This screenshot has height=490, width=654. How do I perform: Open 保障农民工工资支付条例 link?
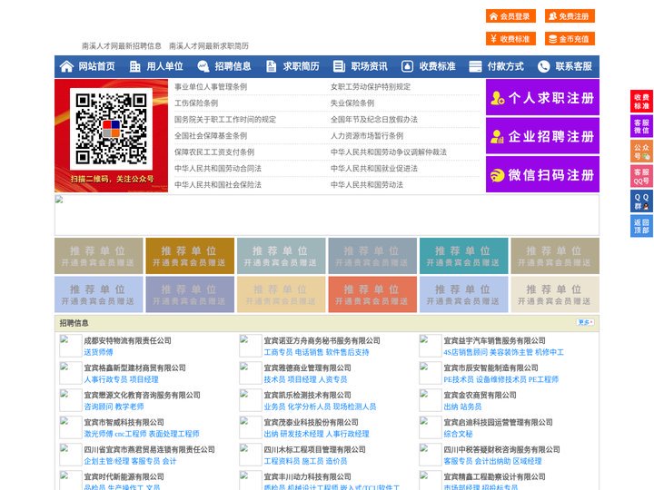[214, 152]
